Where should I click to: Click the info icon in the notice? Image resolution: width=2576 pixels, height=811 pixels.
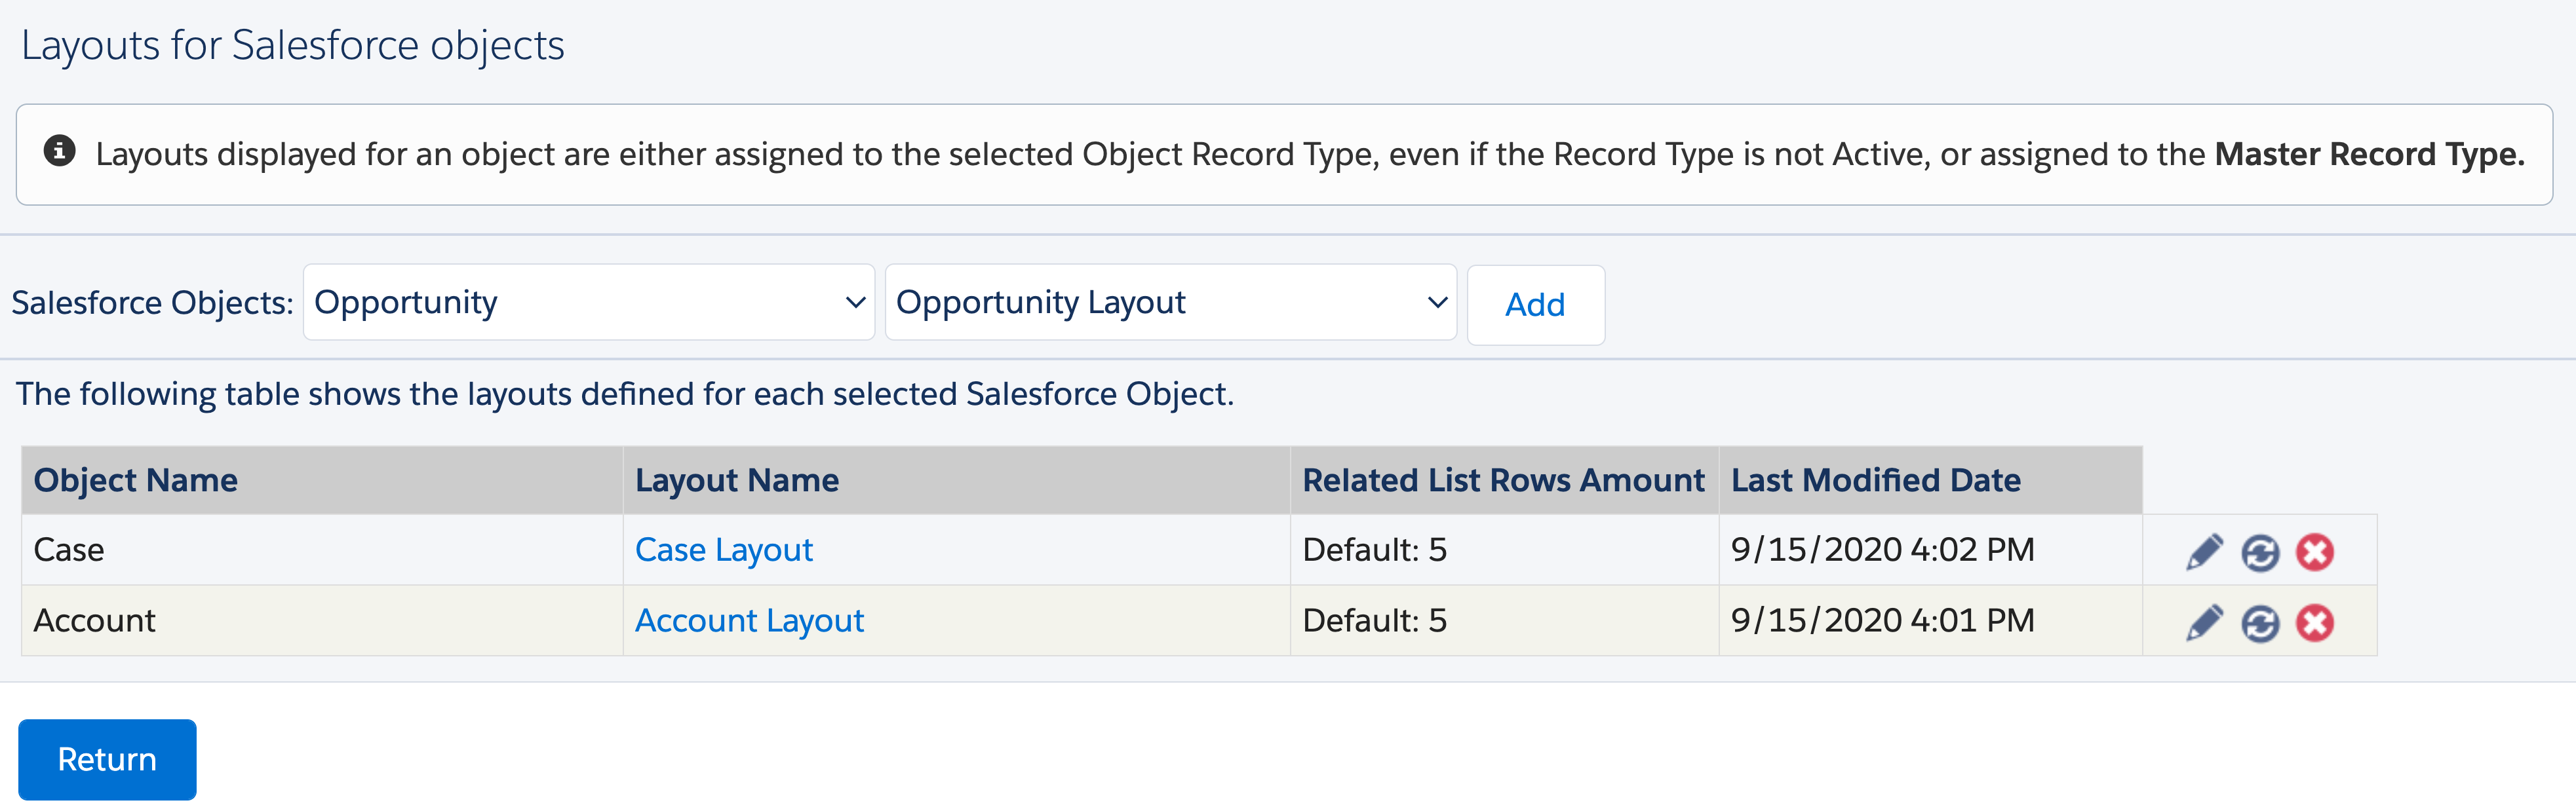pos(59,151)
